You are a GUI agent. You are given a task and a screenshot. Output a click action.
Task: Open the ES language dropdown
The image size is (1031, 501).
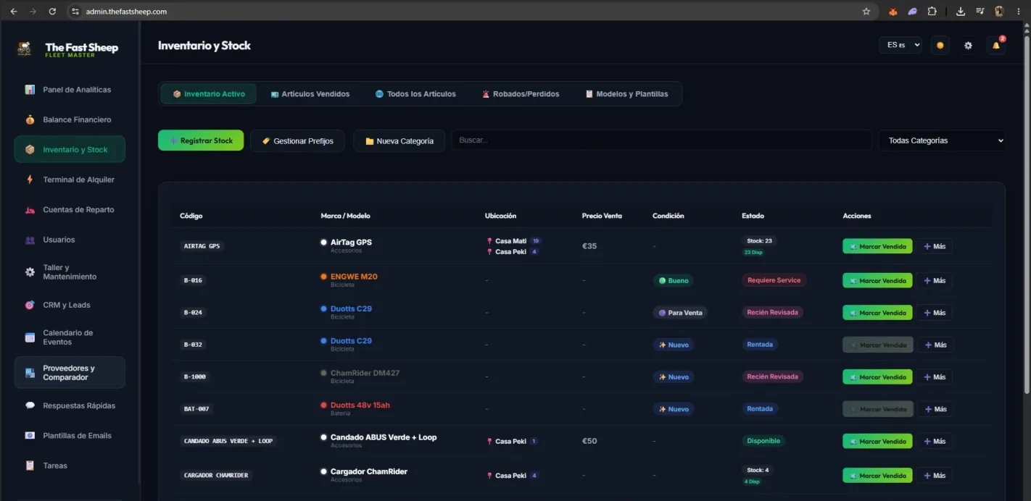[900, 45]
